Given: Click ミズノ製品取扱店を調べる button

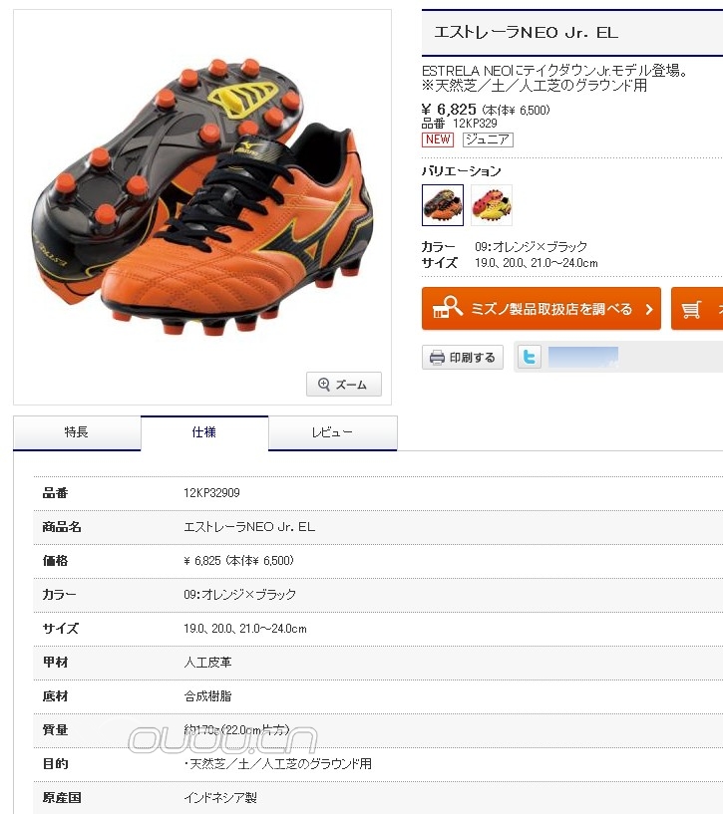Looking at the screenshot, I should [x=542, y=309].
